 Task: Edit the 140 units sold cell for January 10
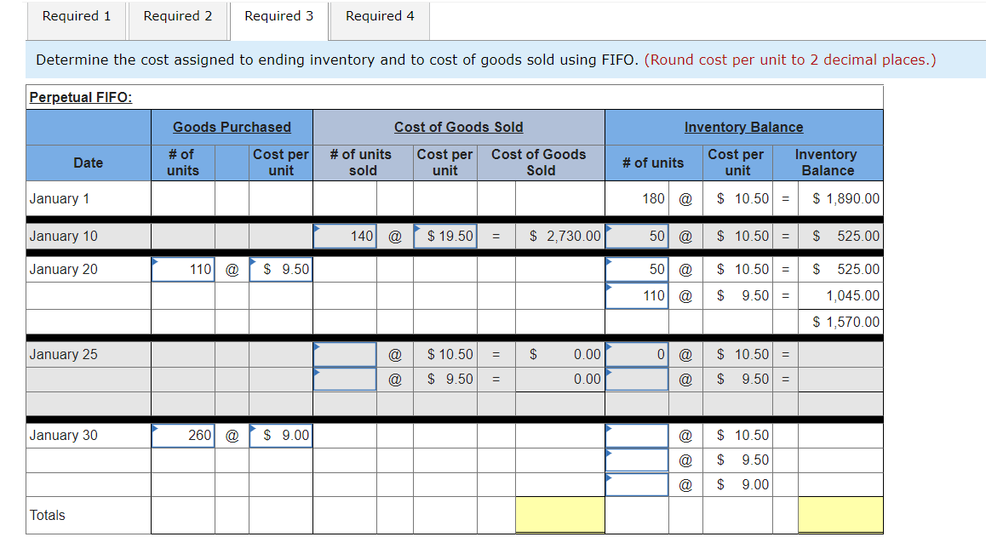click(x=344, y=236)
